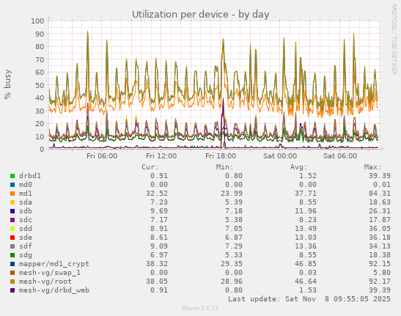401x316 pixels.
Task: Select the sdd legend label
Action: coord(26,229)
